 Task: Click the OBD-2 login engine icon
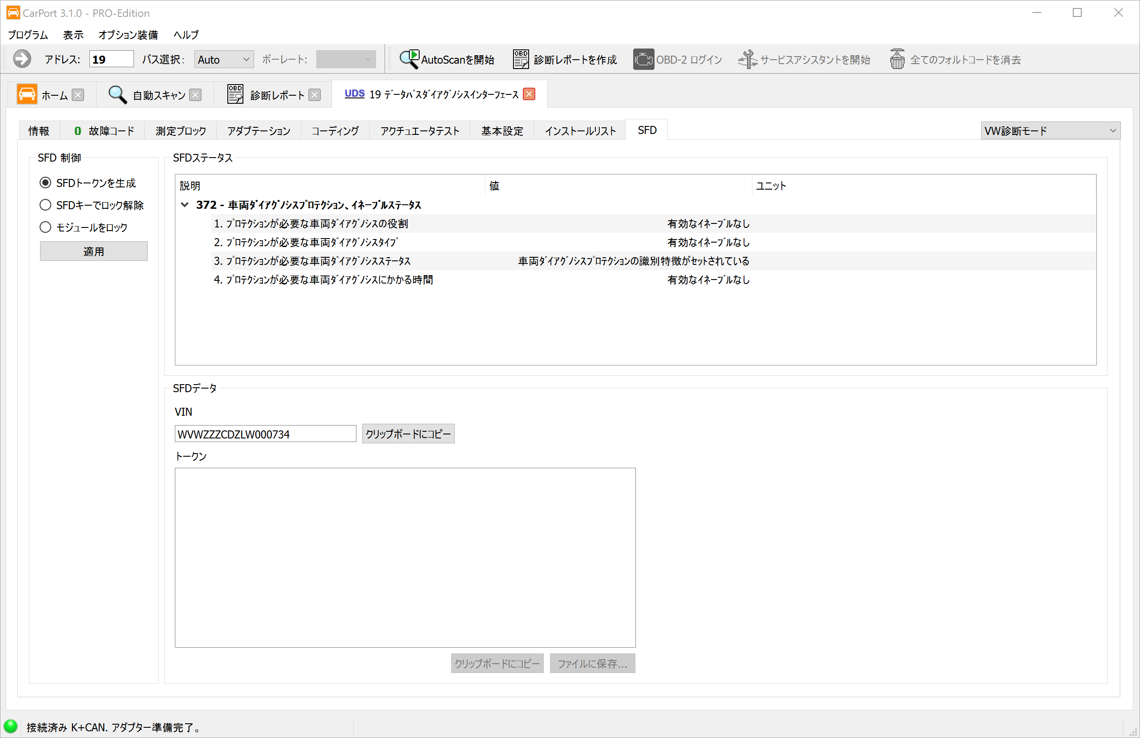643,60
